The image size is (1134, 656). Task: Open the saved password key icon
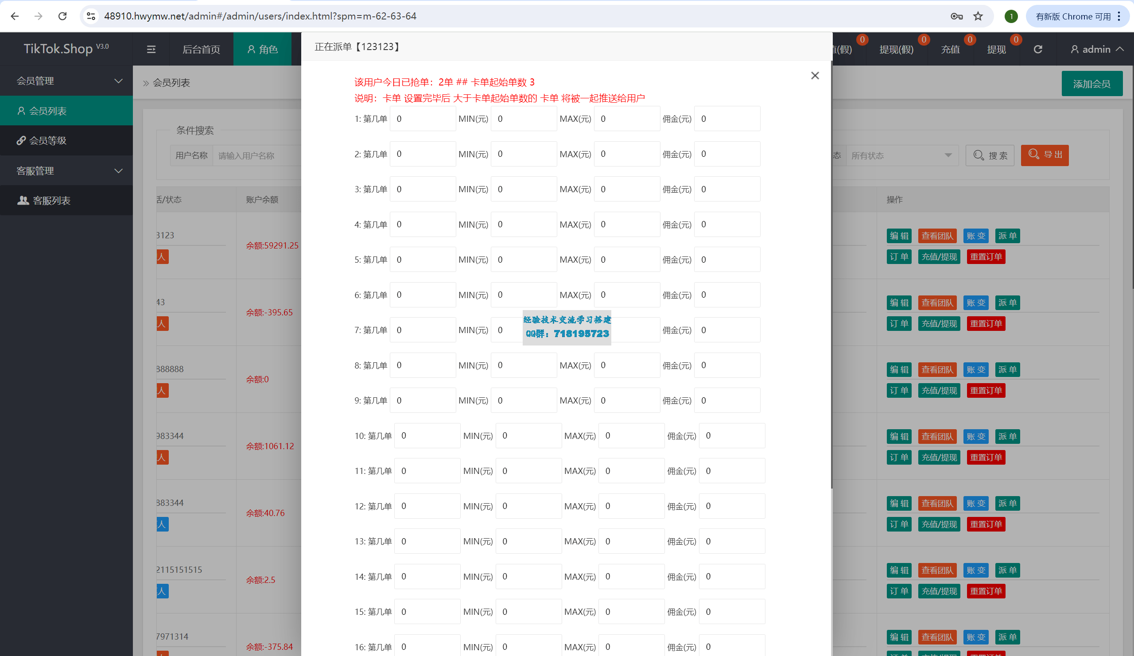[956, 16]
